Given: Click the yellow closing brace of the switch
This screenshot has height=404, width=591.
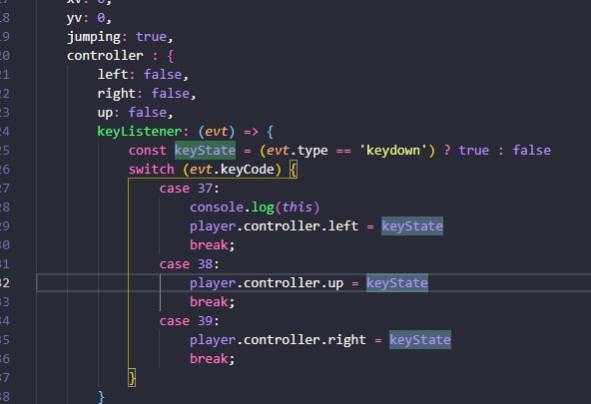Looking at the screenshot, I should pos(132,378).
